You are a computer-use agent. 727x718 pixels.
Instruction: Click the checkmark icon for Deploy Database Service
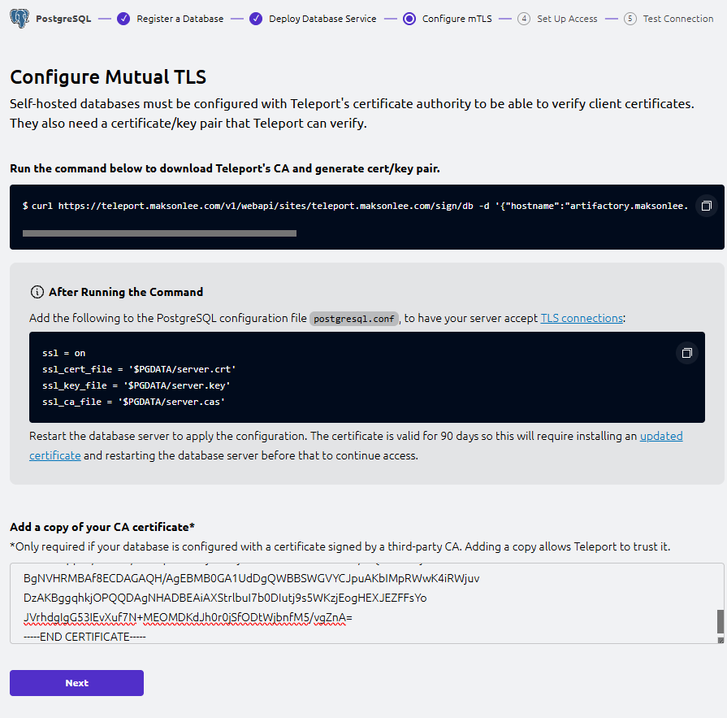point(256,19)
